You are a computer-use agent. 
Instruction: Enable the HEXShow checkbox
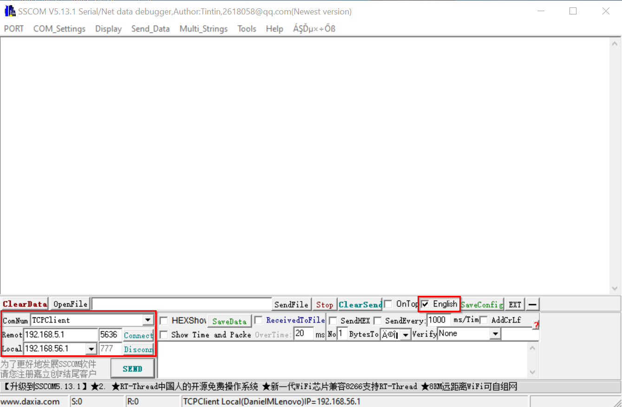coord(164,320)
